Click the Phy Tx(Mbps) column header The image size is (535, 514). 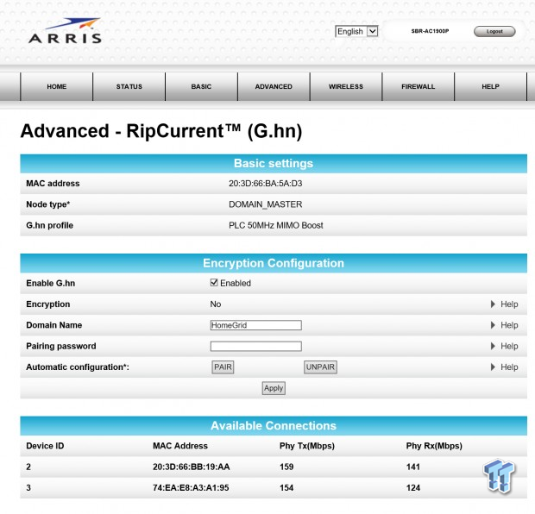tap(307, 446)
